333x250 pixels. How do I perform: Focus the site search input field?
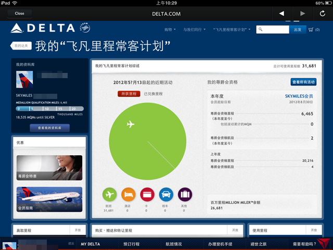pos(273,30)
